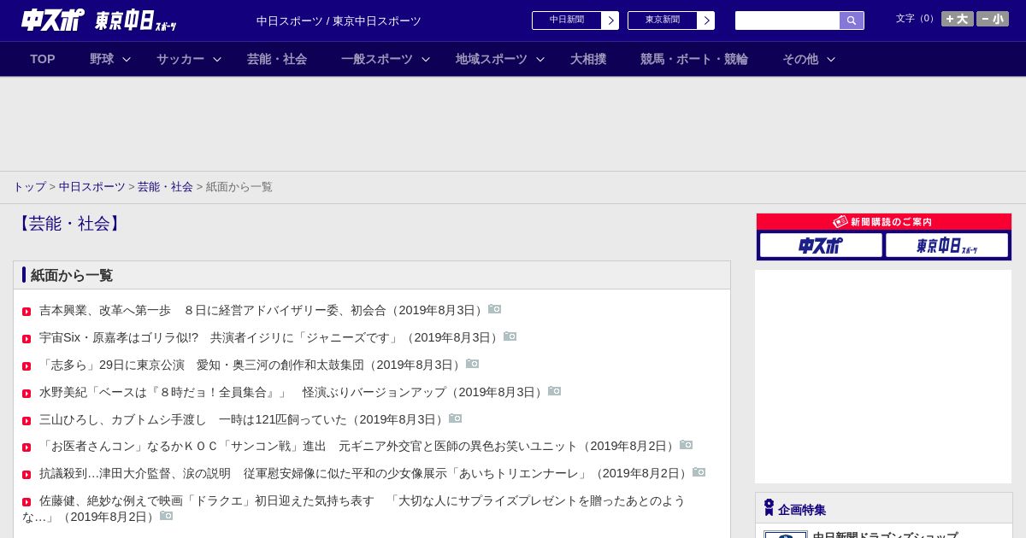Image resolution: width=1026 pixels, height=538 pixels.
Task: Open 中日新聞ドラゴンズショップ thumbnail
Action: point(786,535)
